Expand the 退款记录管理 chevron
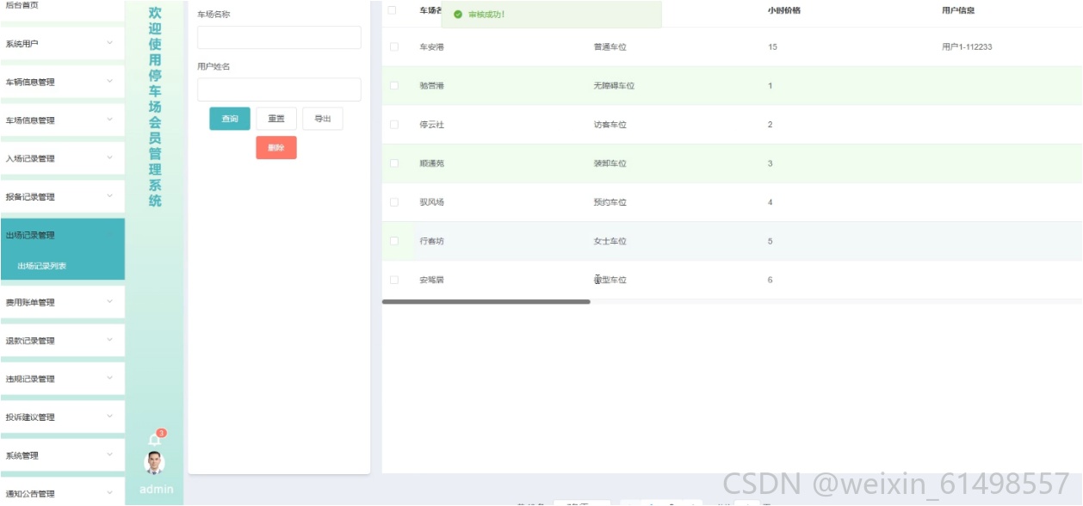Screen dimensions: 1083x506 coord(109,340)
